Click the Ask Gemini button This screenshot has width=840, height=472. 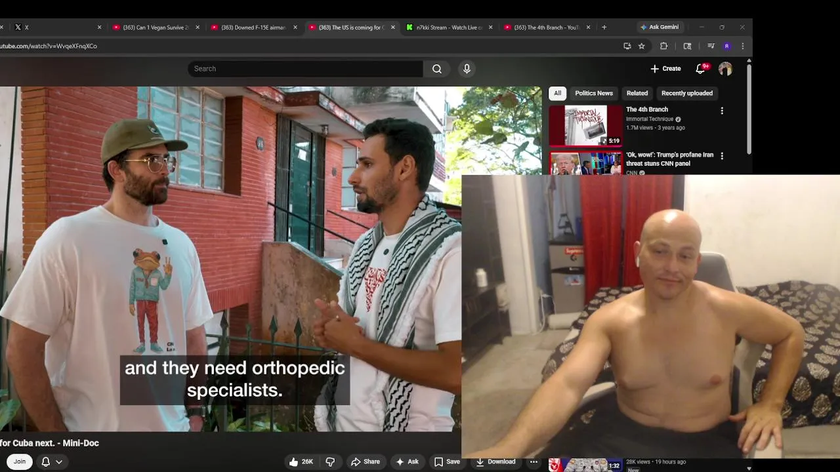(660, 27)
